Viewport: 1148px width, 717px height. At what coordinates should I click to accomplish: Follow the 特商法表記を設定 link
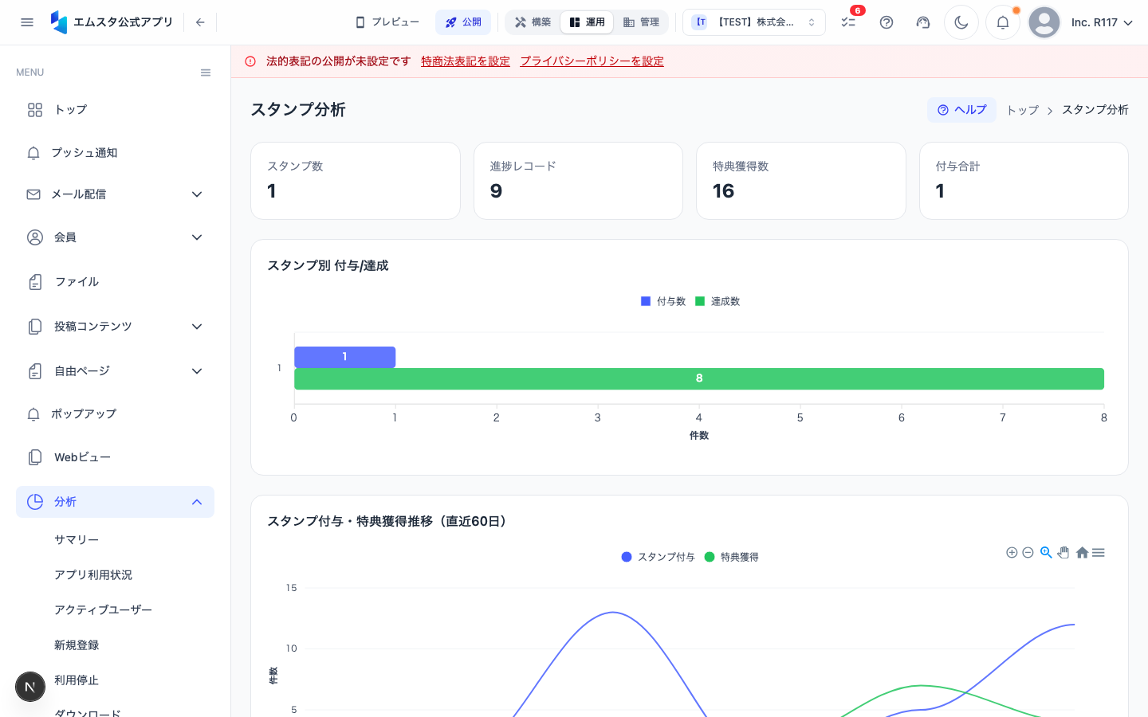pyautogui.click(x=466, y=61)
